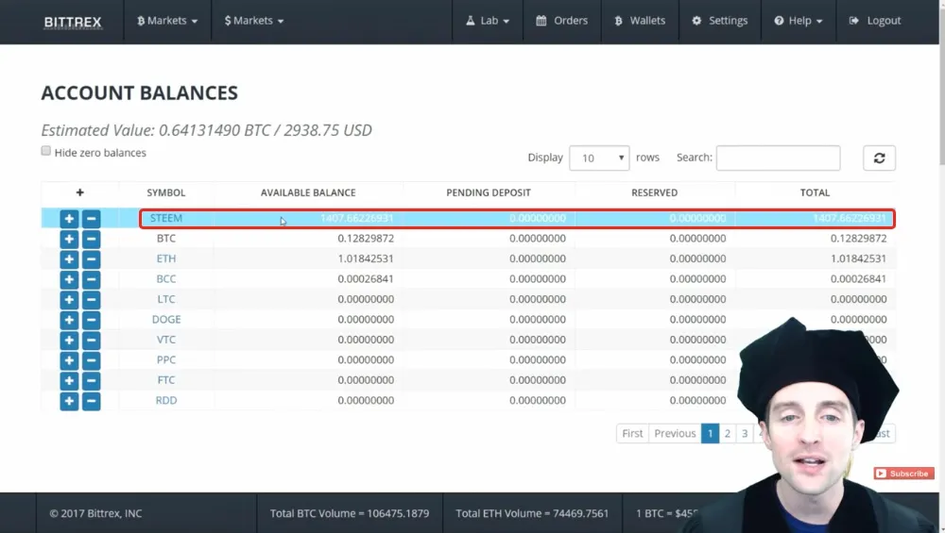Open the VTC symbol link
The width and height of the screenshot is (945, 533).
[166, 340]
